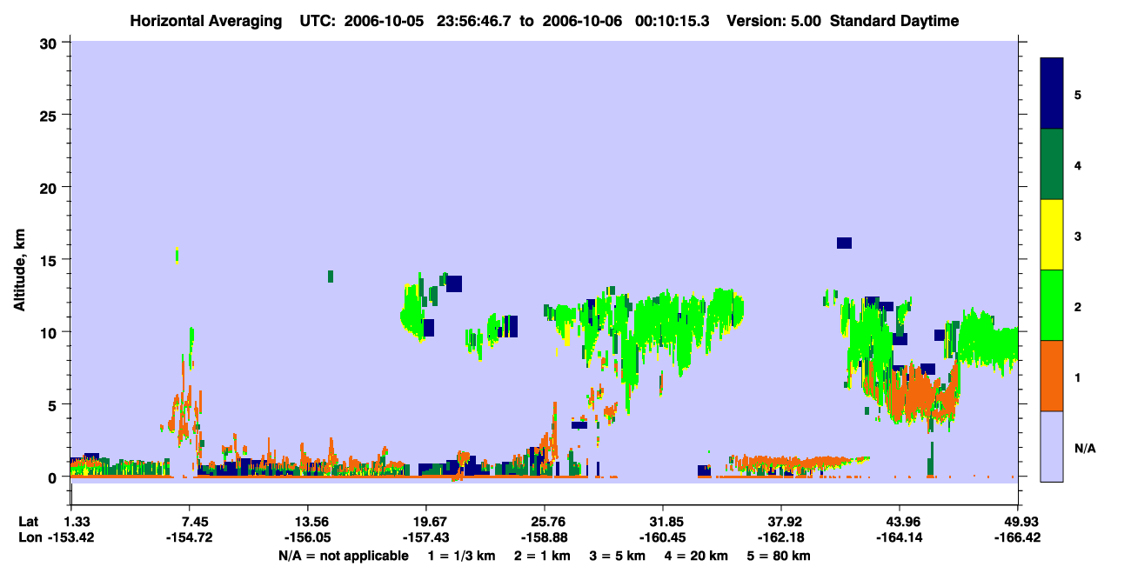Image resolution: width=1131 pixels, height=580 pixels.
Task: Click the lavender N/A colorbar segment
Action: coord(1052,446)
